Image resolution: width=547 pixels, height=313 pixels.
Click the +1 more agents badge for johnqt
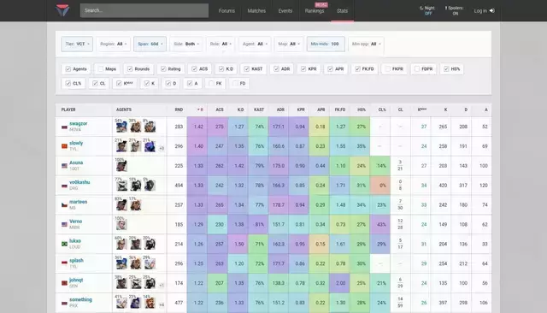coord(162,285)
